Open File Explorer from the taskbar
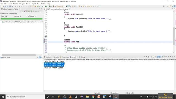 click(87, 97)
